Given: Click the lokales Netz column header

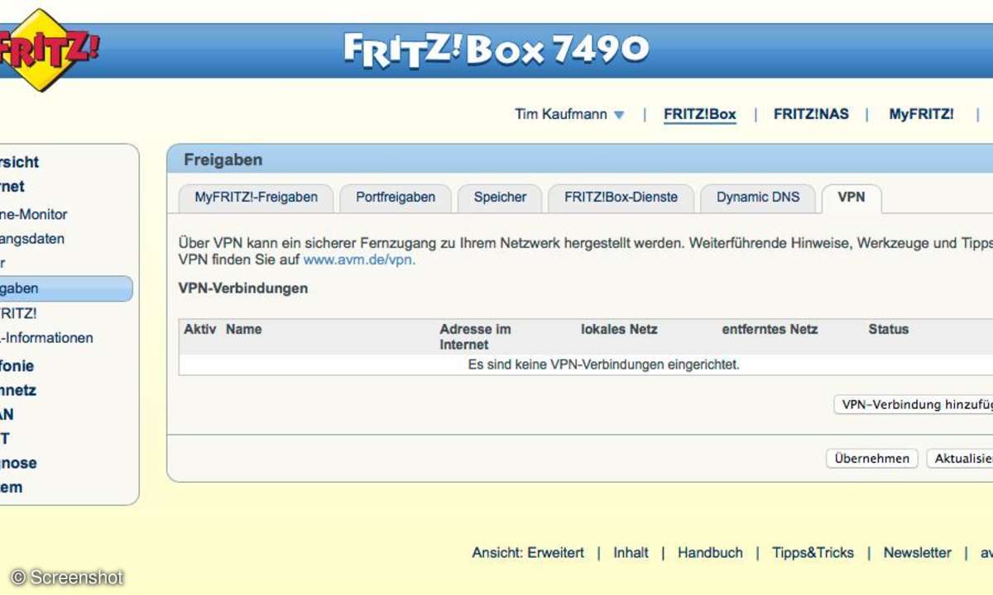Looking at the screenshot, I should point(619,329).
